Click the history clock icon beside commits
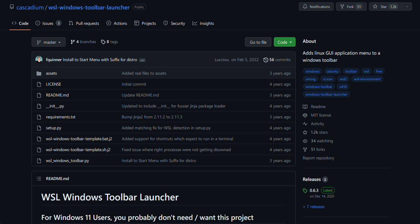 [x=266, y=60]
